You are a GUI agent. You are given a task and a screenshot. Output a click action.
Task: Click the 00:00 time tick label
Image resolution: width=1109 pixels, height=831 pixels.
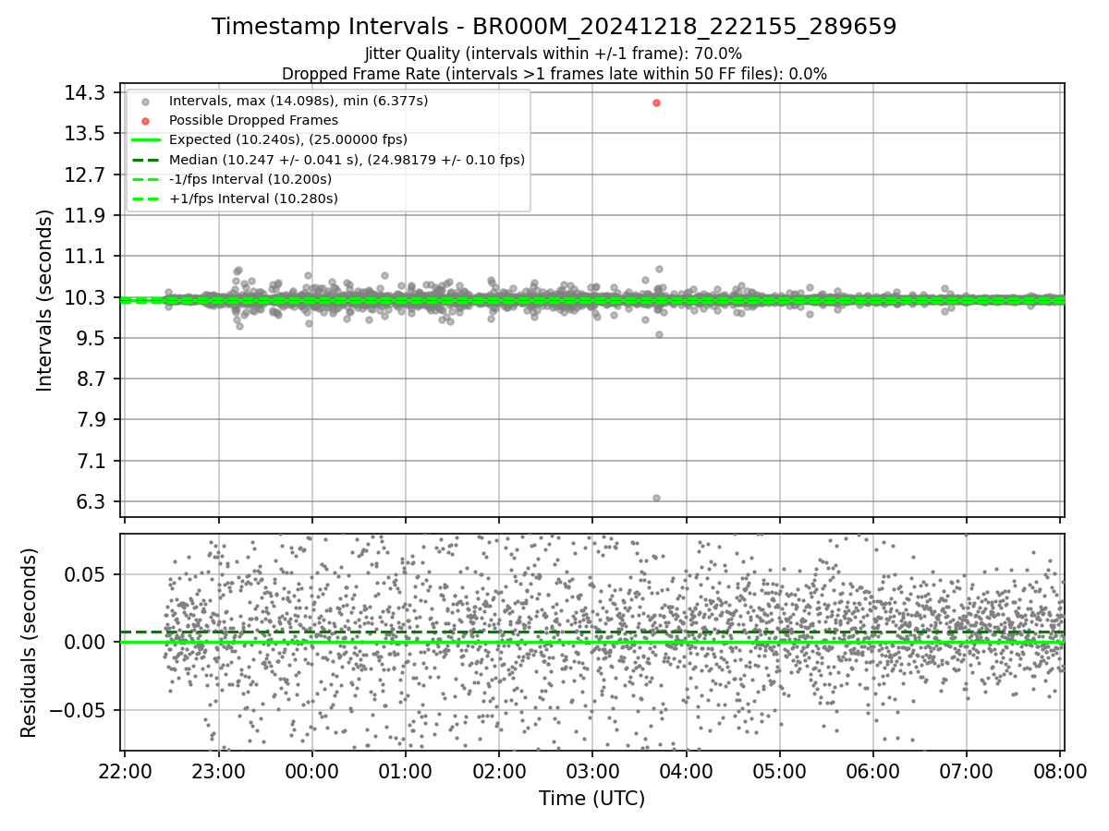pos(311,770)
